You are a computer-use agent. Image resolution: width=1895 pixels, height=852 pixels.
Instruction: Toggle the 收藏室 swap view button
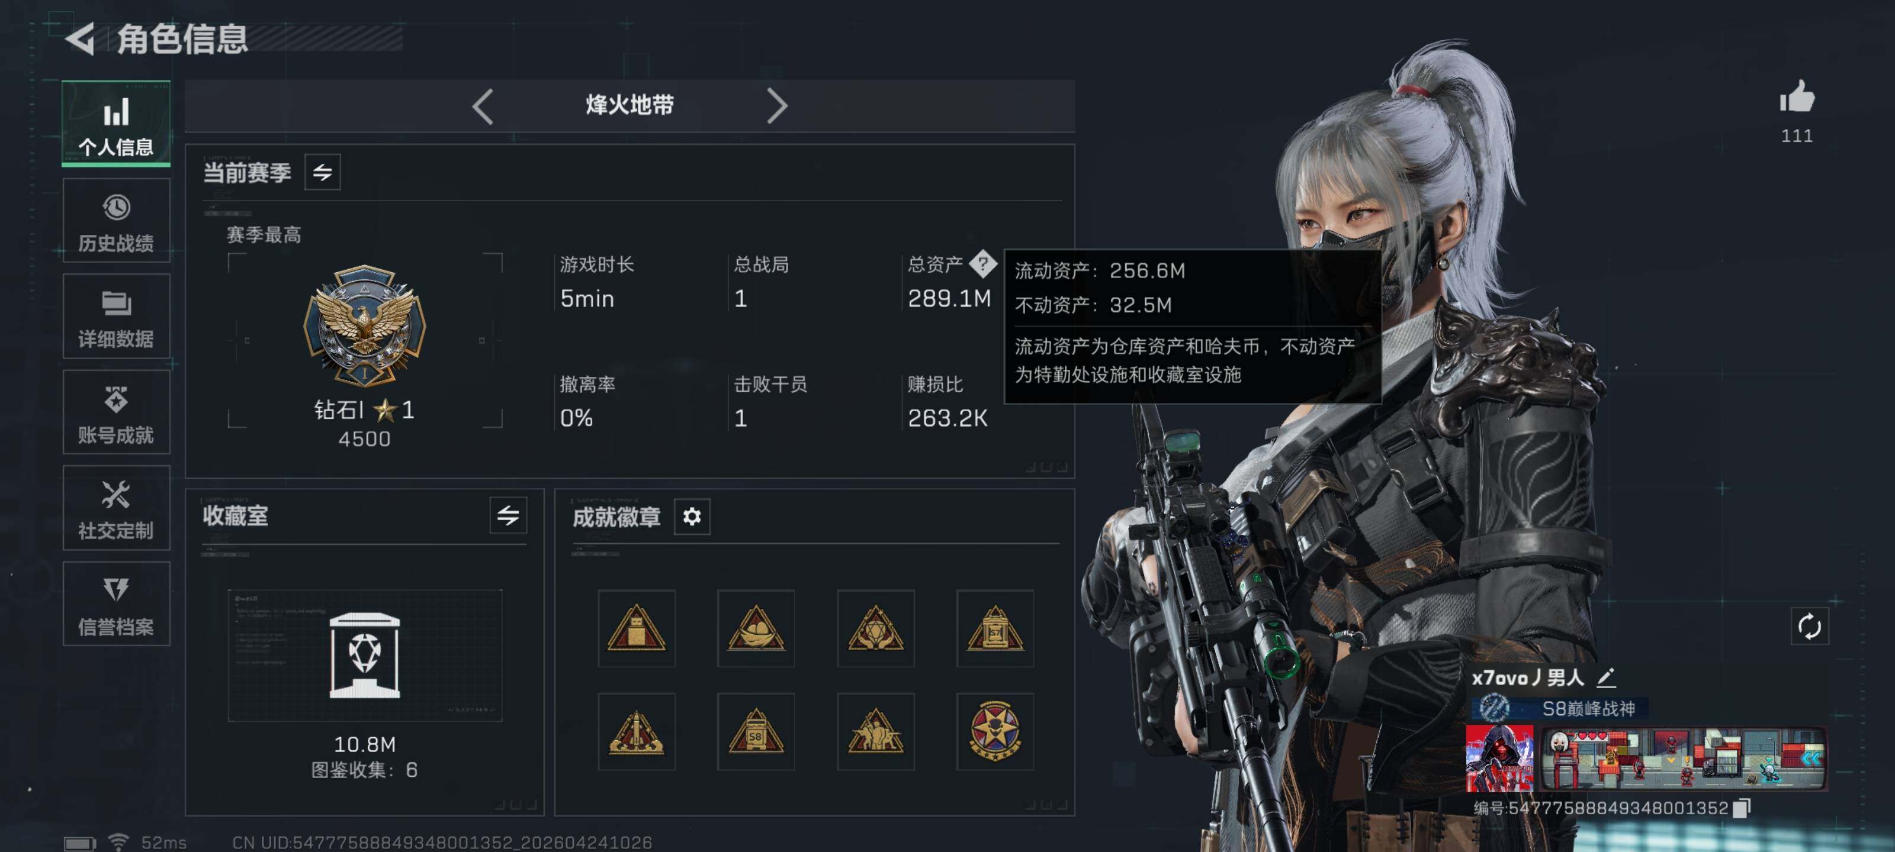point(508,515)
